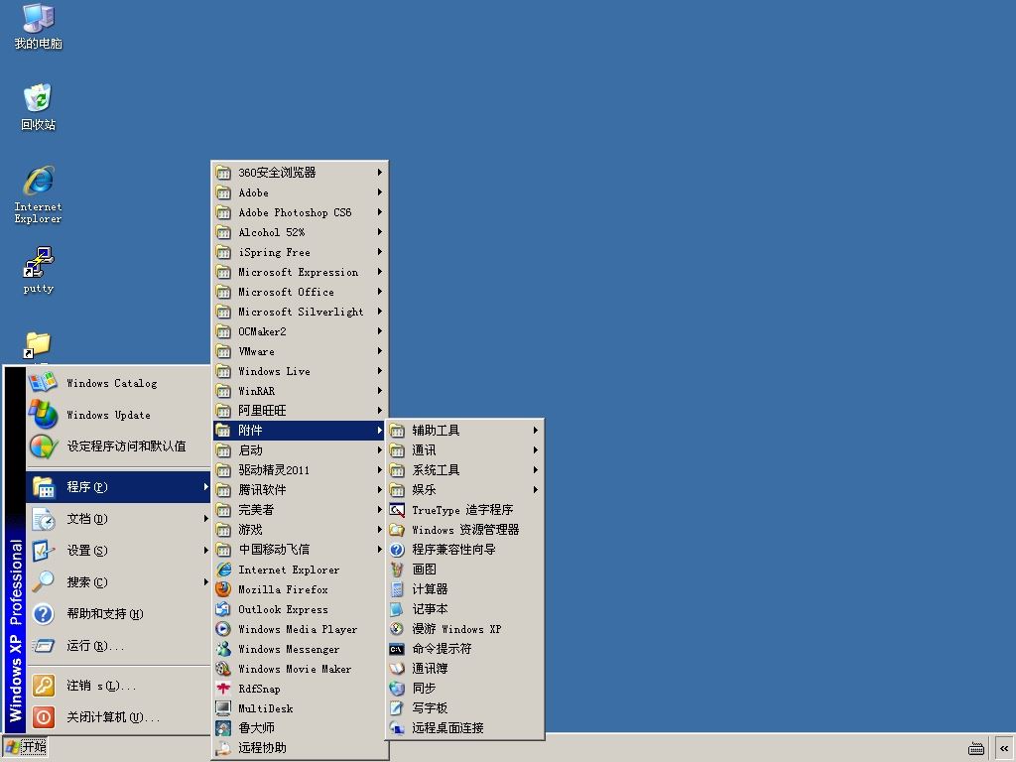Expand the 辅助工具 submenu arrow

[536, 431]
